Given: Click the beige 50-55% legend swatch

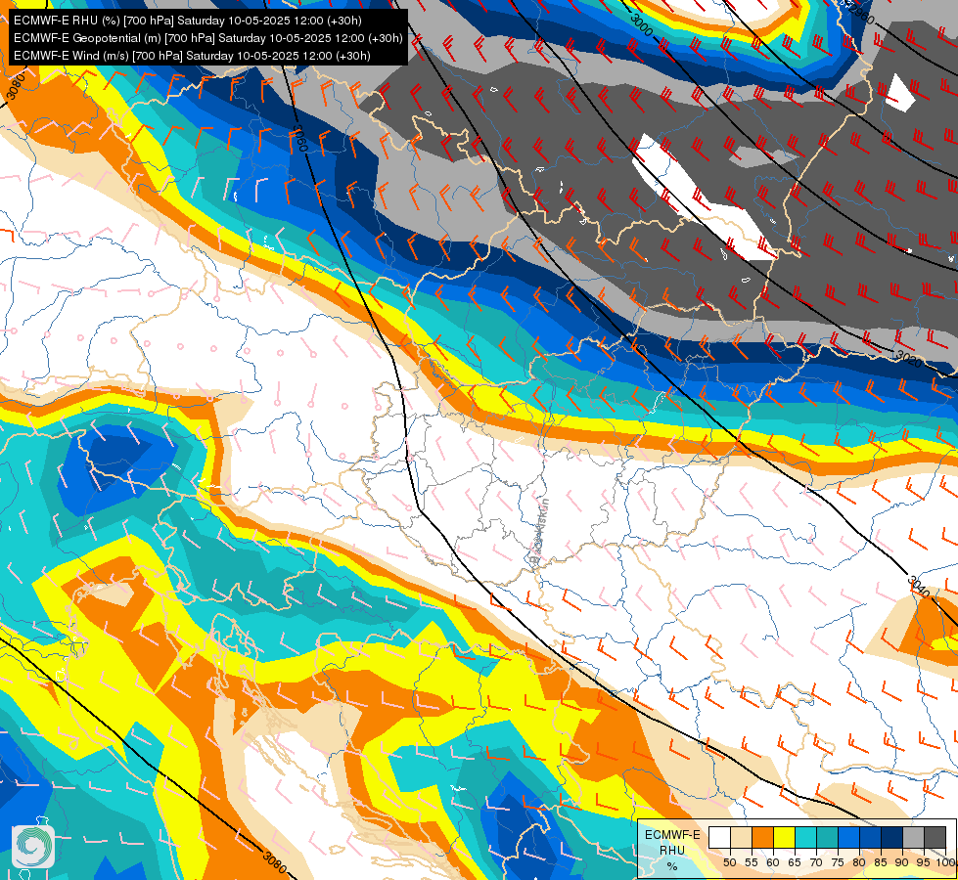Looking at the screenshot, I should 741,838.
